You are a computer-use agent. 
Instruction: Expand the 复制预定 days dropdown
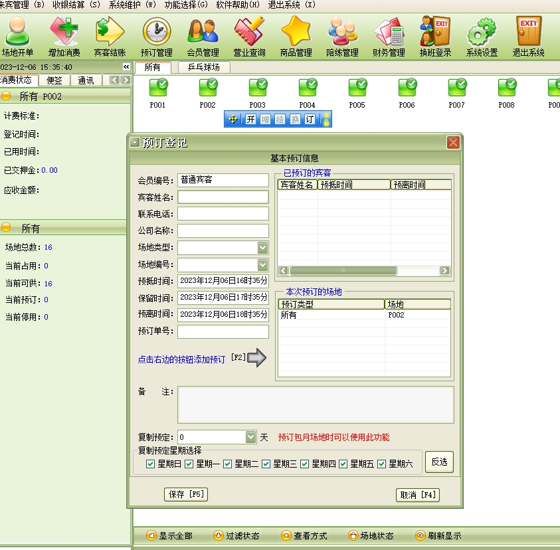coord(250,437)
